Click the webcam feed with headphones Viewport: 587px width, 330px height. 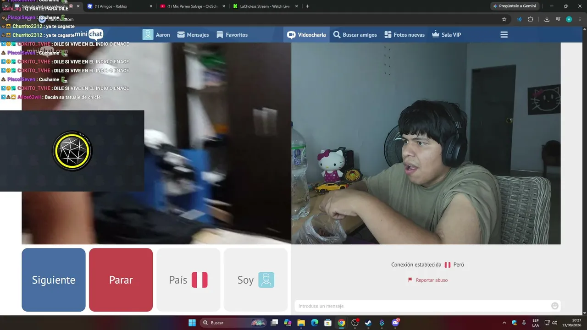click(x=426, y=143)
